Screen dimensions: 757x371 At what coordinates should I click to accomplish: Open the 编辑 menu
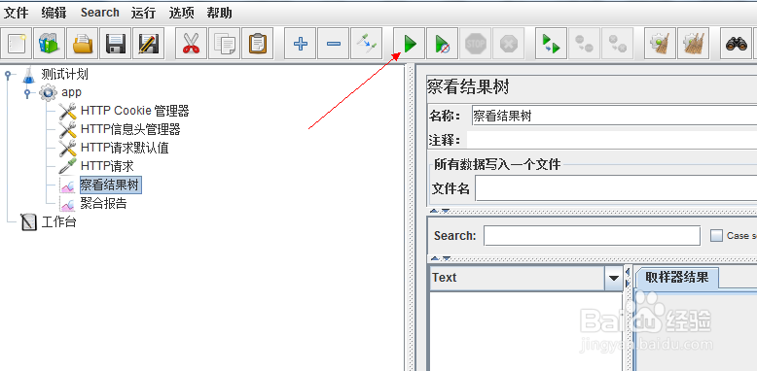(54, 13)
